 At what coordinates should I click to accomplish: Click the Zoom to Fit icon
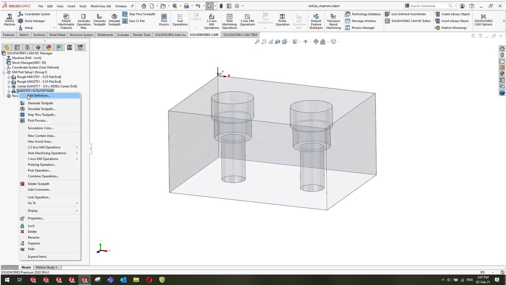pos(257,42)
